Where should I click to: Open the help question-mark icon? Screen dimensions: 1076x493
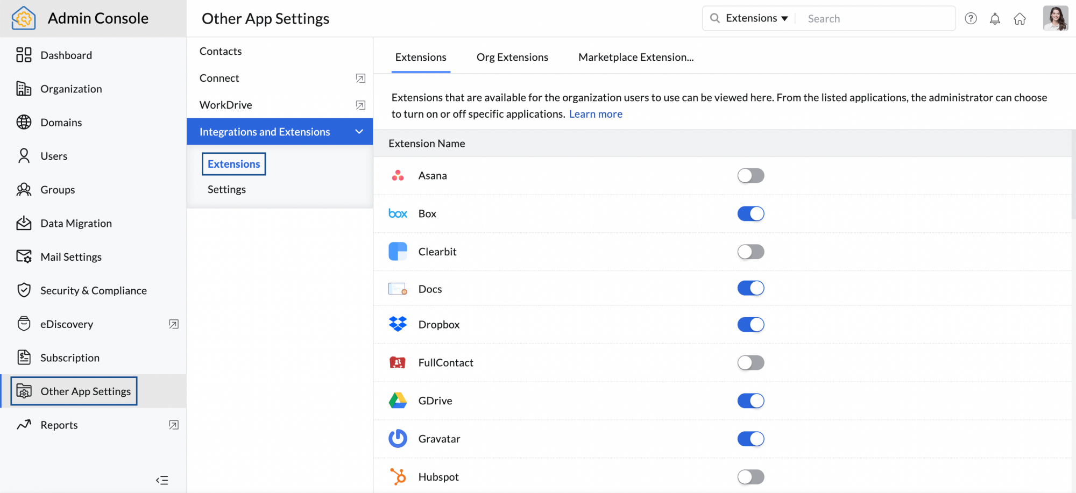click(971, 18)
